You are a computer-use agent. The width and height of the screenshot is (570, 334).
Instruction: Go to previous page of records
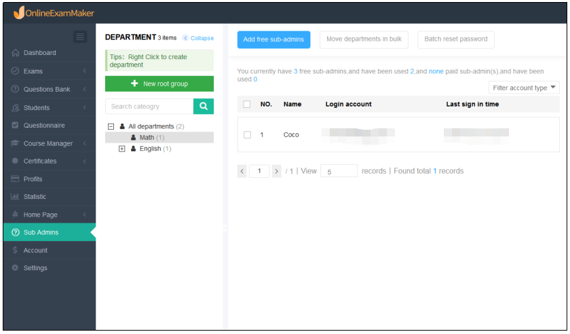click(242, 171)
